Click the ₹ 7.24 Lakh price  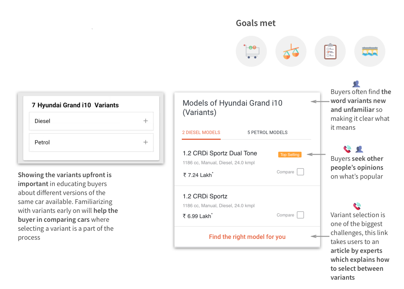click(x=198, y=175)
